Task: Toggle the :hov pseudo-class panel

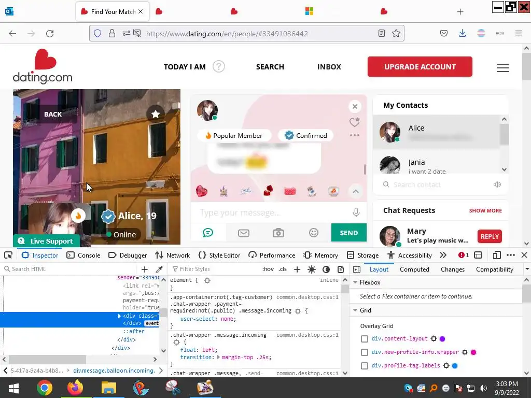Action: 268,269
